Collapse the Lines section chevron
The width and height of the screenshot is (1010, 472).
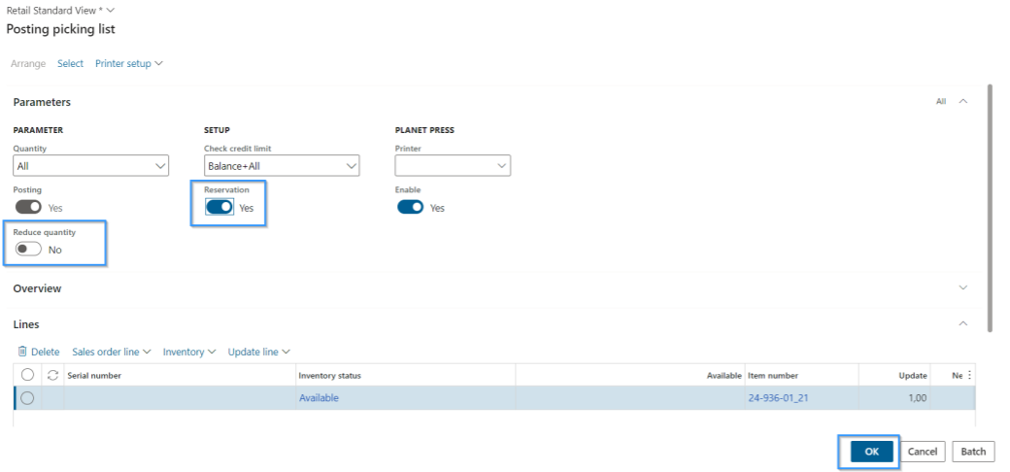(963, 323)
